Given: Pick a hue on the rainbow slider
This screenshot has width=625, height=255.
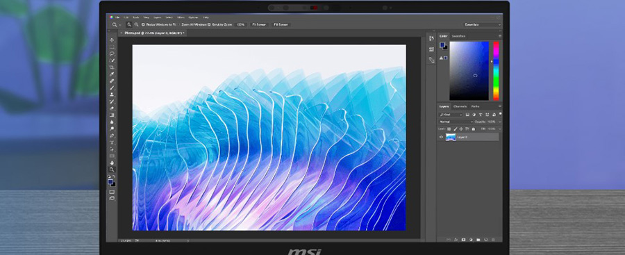Looking at the screenshot, I should coord(496,71).
